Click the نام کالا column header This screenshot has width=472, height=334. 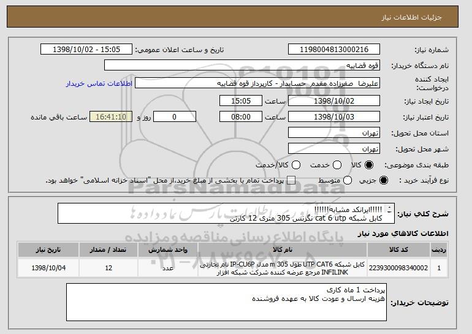pos(283,250)
